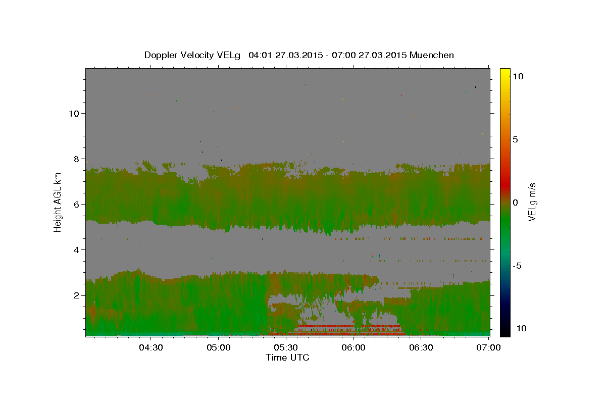Click the start date '04:01 27.03.2015' in title
606x404 pixels.
click(x=285, y=55)
